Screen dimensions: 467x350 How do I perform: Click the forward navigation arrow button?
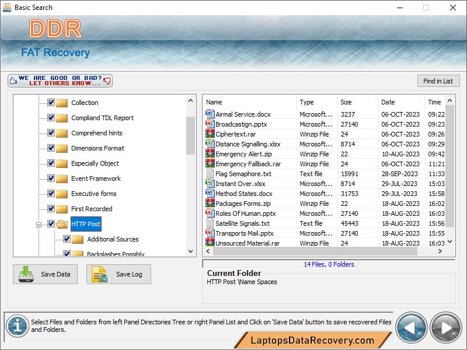[445, 328]
